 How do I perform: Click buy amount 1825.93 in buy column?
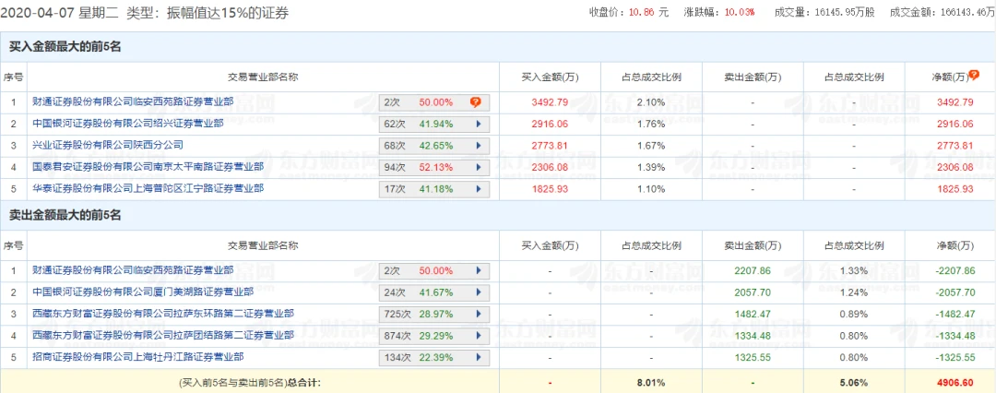point(550,188)
